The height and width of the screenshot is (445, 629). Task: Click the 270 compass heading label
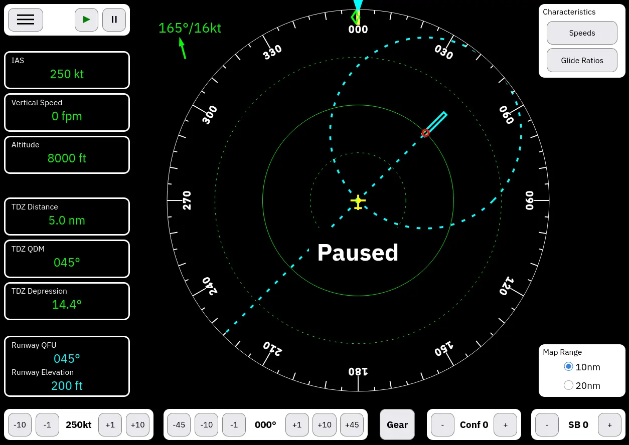(187, 200)
